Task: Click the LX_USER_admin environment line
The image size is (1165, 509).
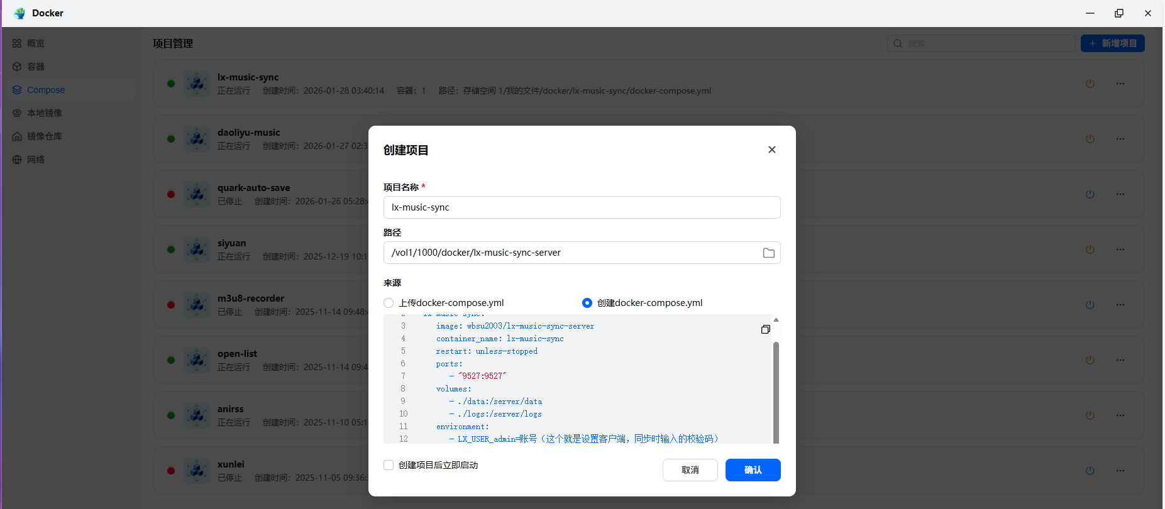Action: pos(584,439)
